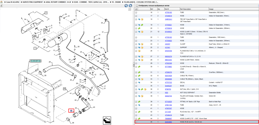The image size is (259, 125).
Task: Click the blue arrow icon in row Ref 27
Action: pos(139,56)
